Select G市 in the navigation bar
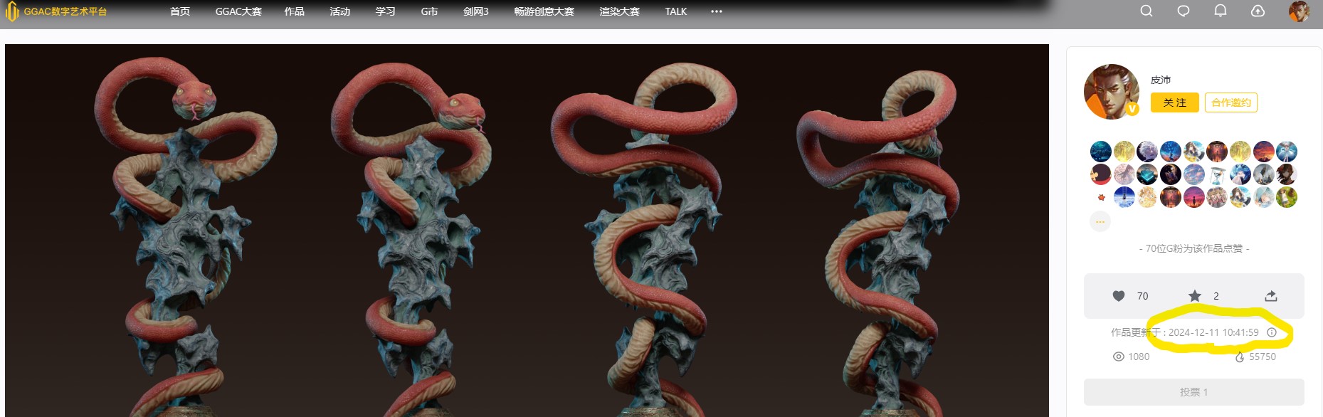This screenshot has height=417, width=1323. (429, 11)
